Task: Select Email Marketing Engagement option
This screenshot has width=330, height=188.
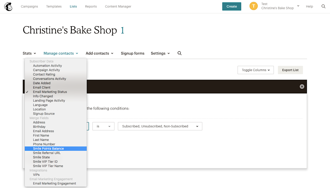Action: [56, 184]
